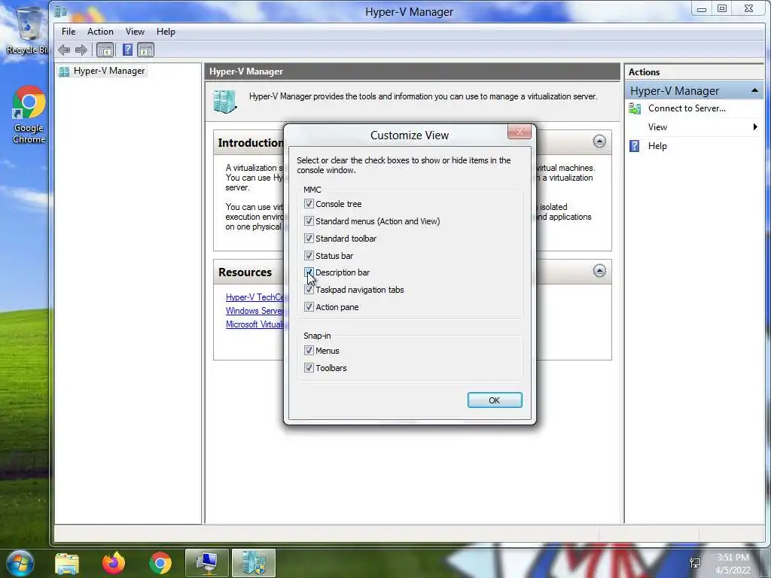
Task: Open the Microsoft Virtualization link
Action: [254, 324]
